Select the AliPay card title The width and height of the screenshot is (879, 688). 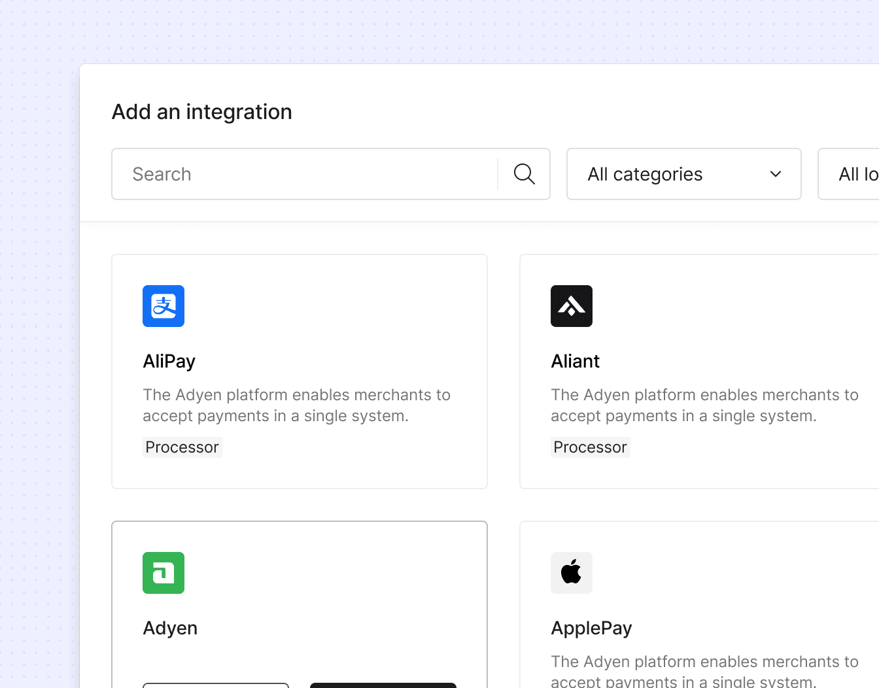click(x=169, y=362)
